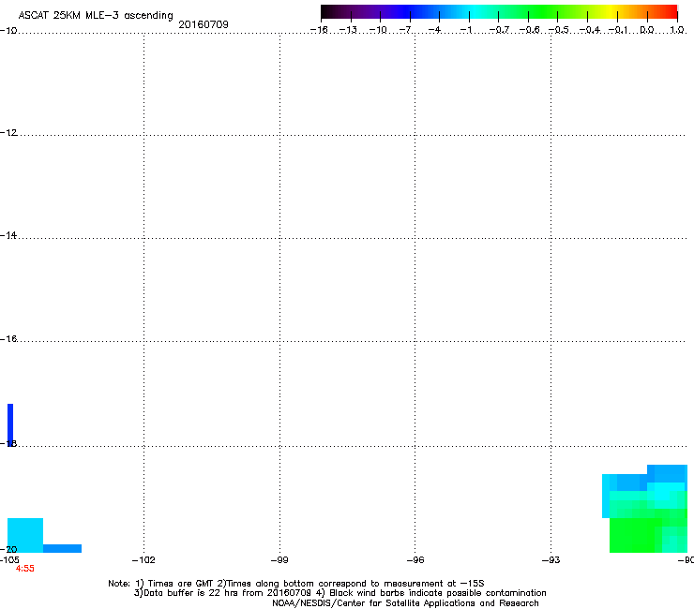The image size is (694, 609).
Task: Click the bright green data block near -90 longitude
Action: tap(633, 535)
